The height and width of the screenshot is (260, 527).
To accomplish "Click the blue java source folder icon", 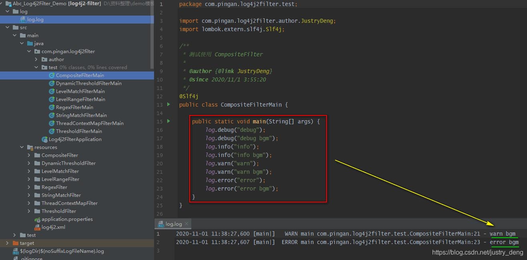I will (x=30, y=44).
